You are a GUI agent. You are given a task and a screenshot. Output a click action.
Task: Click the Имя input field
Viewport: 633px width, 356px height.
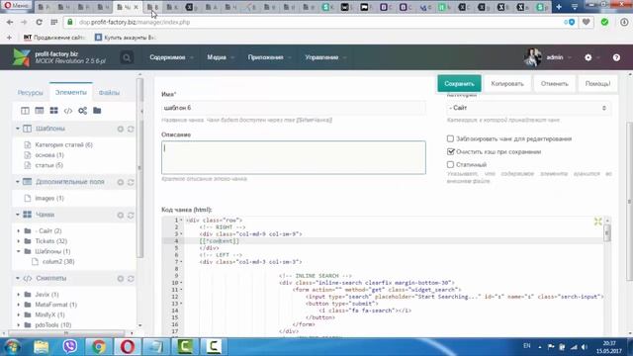[x=294, y=108]
